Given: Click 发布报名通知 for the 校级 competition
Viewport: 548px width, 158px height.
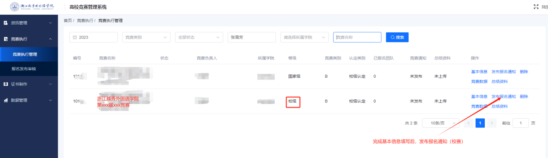Looking at the screenshot, I should [503, 96].
